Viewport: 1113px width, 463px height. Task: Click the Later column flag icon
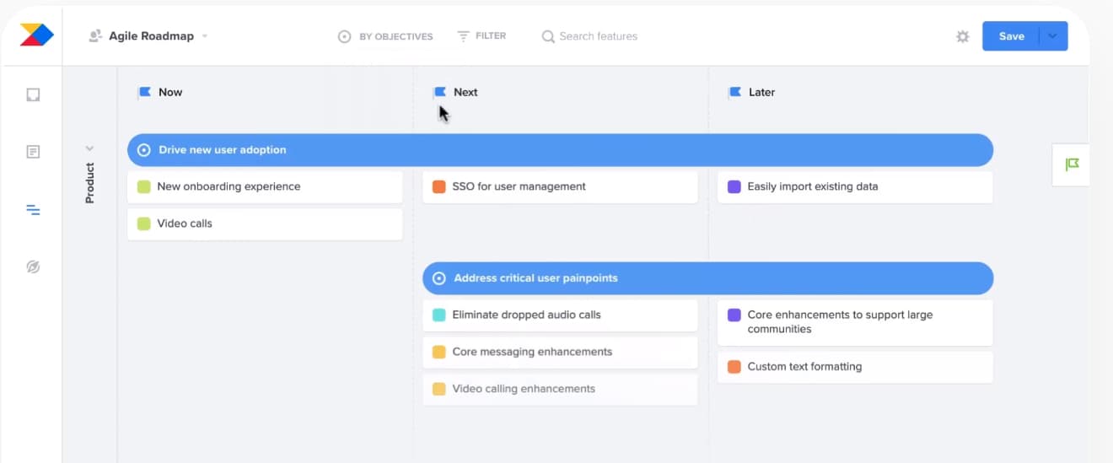point(734,92)
